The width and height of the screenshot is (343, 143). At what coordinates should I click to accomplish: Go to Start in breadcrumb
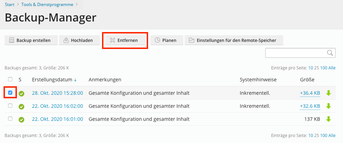click(9, 5)
